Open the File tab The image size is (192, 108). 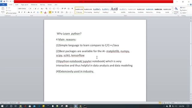(x=3, y=5)
